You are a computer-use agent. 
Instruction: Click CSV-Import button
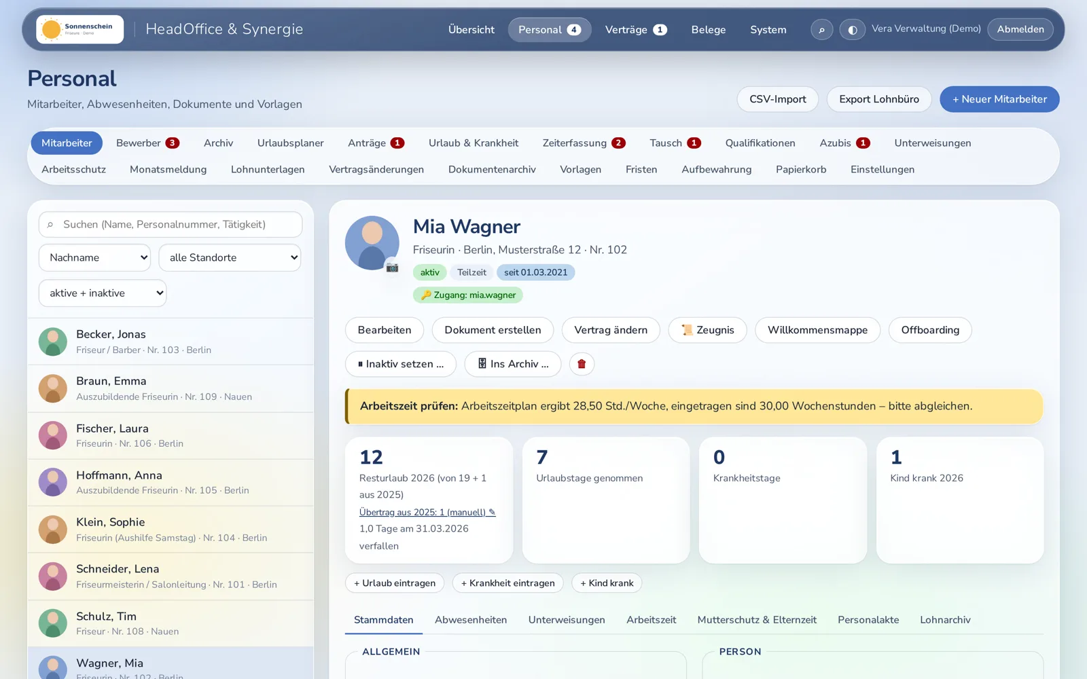coord(778,99)
